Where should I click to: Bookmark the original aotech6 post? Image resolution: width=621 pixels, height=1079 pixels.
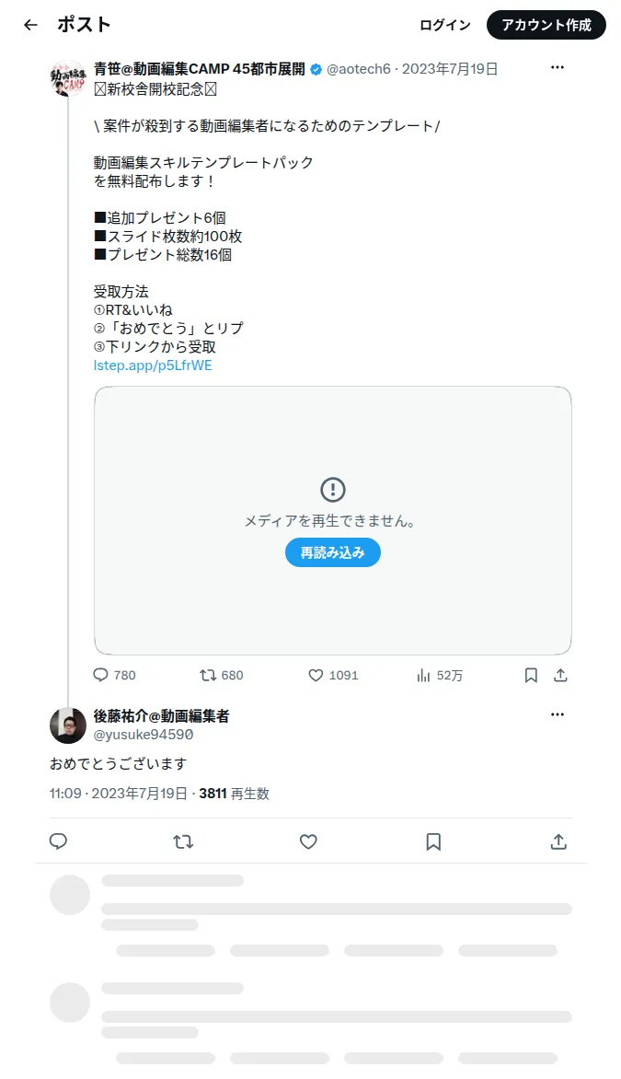point(531,675)
